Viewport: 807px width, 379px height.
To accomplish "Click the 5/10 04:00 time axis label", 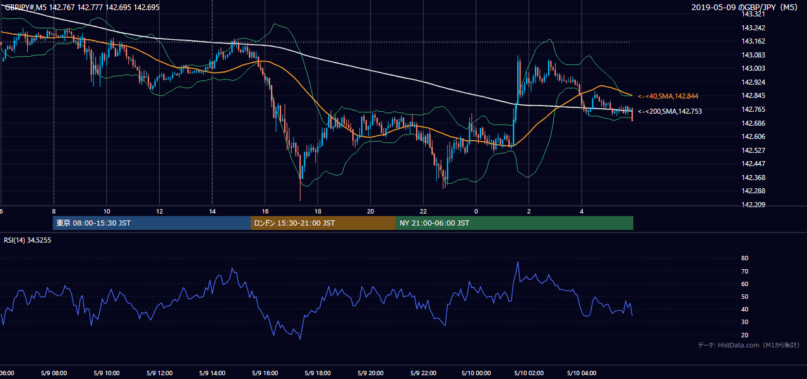I will [582, 373].
